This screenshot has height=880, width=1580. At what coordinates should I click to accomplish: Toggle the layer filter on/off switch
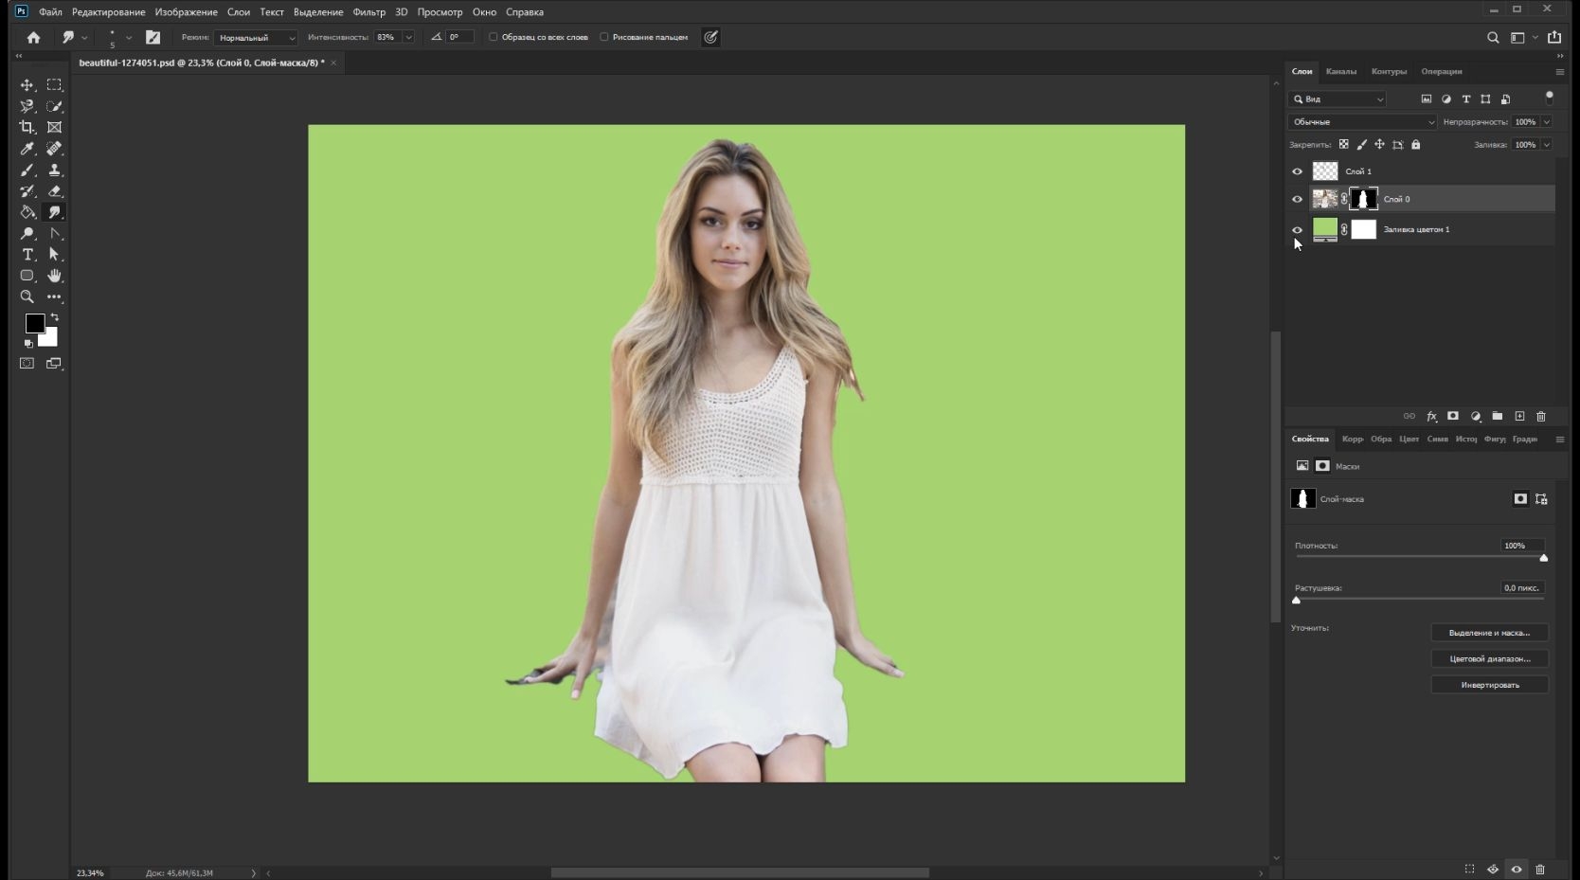point(1550,98)
